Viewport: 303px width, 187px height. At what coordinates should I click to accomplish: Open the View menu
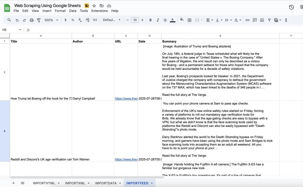pos(35,11)
